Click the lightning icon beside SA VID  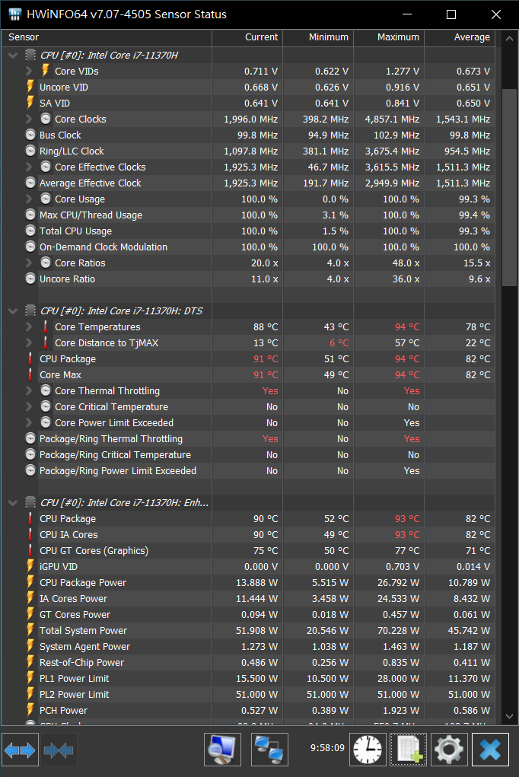coord(30,103)
